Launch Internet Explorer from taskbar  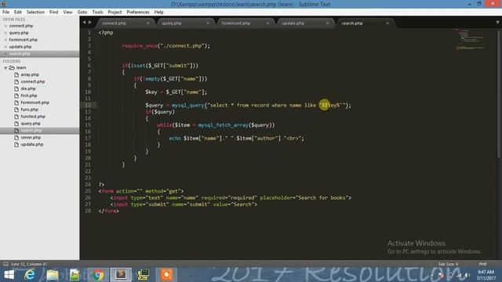pyautogui.click(x=30, y=275)
